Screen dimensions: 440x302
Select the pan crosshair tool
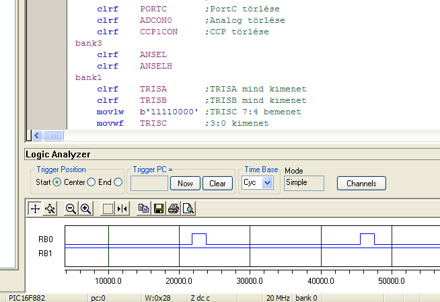click(35, 209)
